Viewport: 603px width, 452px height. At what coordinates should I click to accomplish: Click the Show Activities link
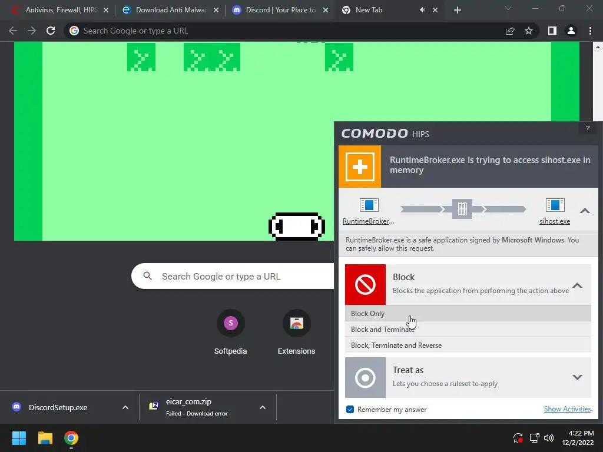click(x=567, y=409)
